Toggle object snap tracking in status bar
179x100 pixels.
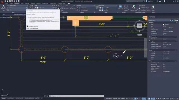[143, 99]
